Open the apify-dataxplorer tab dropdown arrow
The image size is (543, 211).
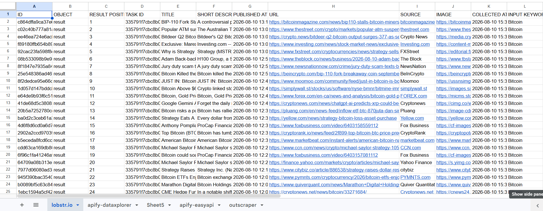[137, 205]
